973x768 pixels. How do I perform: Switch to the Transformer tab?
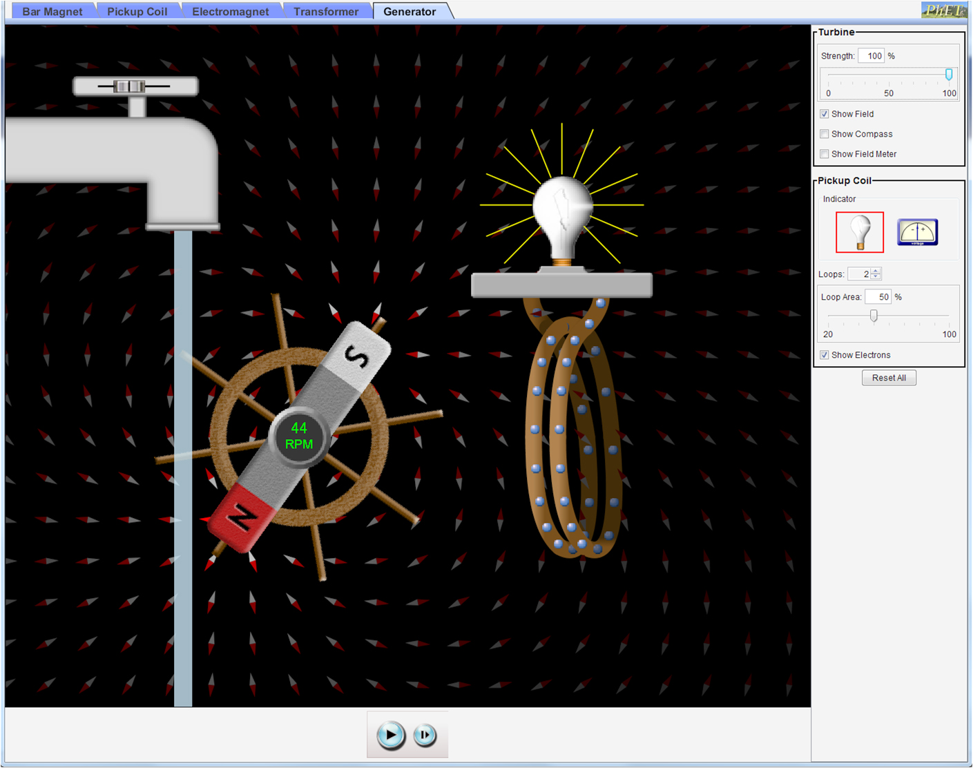[326, 12]
